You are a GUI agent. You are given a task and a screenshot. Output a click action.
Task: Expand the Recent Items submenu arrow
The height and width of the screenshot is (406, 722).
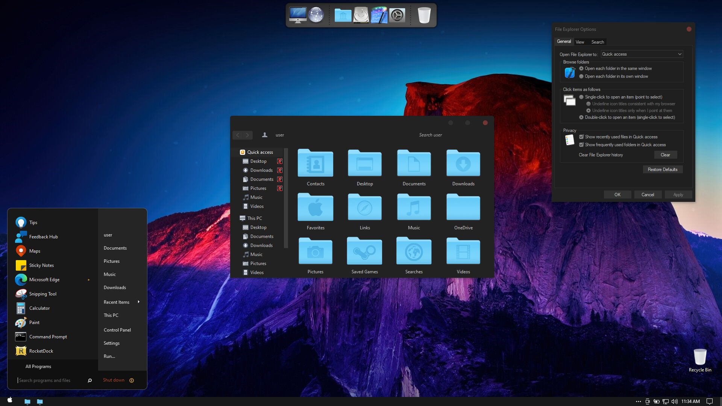pyautogui.click(x=139, y=302)
